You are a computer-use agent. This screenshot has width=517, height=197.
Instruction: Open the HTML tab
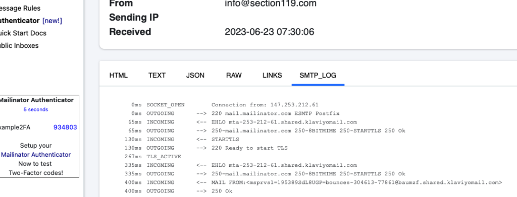(x=118, y=75)
